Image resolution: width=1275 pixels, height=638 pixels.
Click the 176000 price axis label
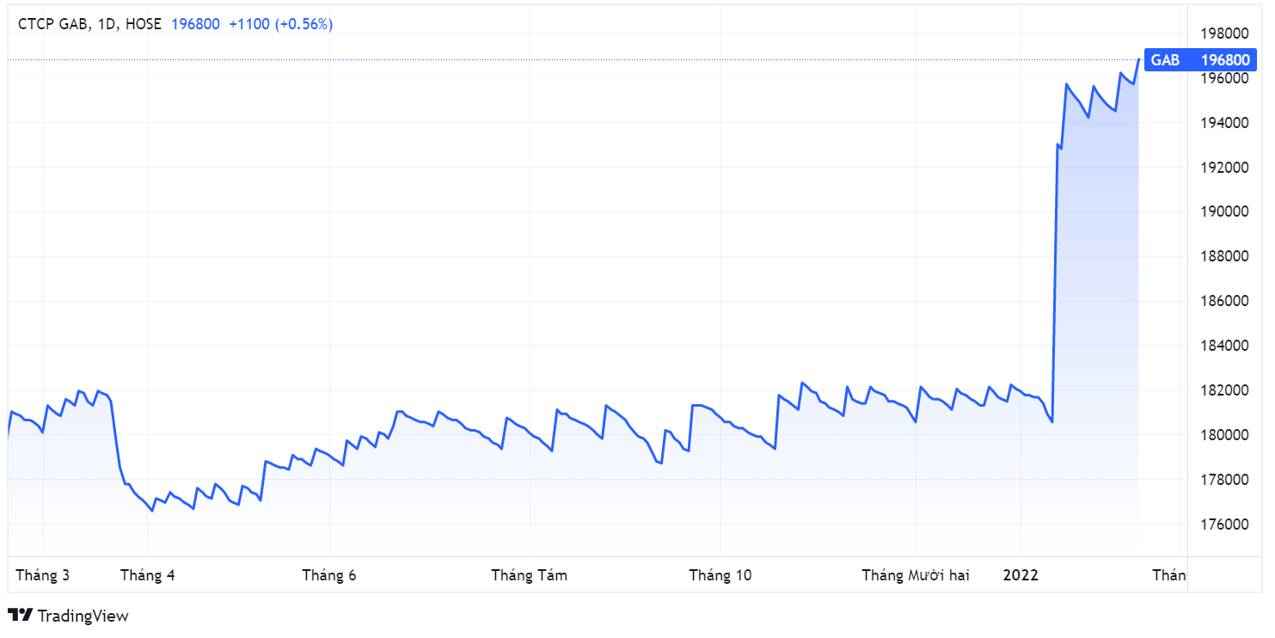1224,525
